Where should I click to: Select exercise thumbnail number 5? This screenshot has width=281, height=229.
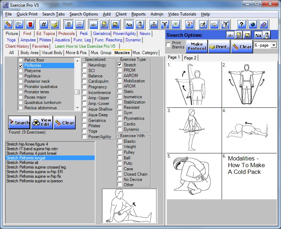coord(194,176)
